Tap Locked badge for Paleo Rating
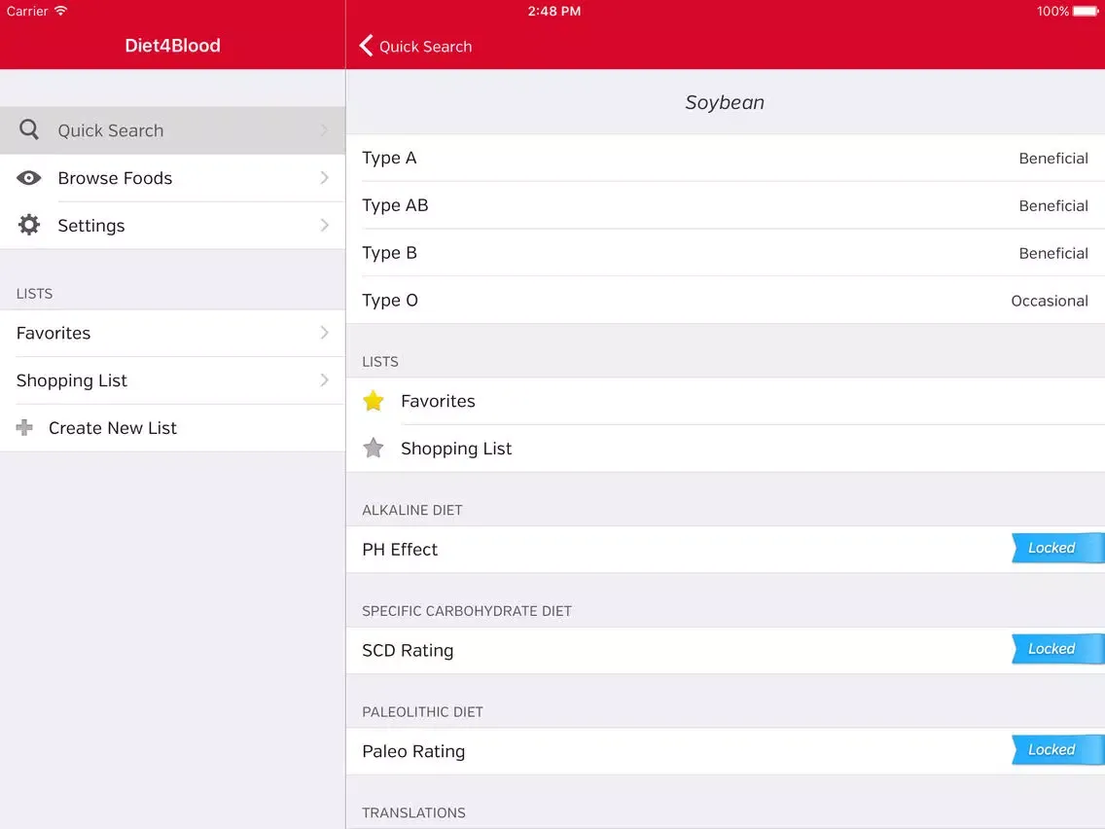 coord(1057,749)
